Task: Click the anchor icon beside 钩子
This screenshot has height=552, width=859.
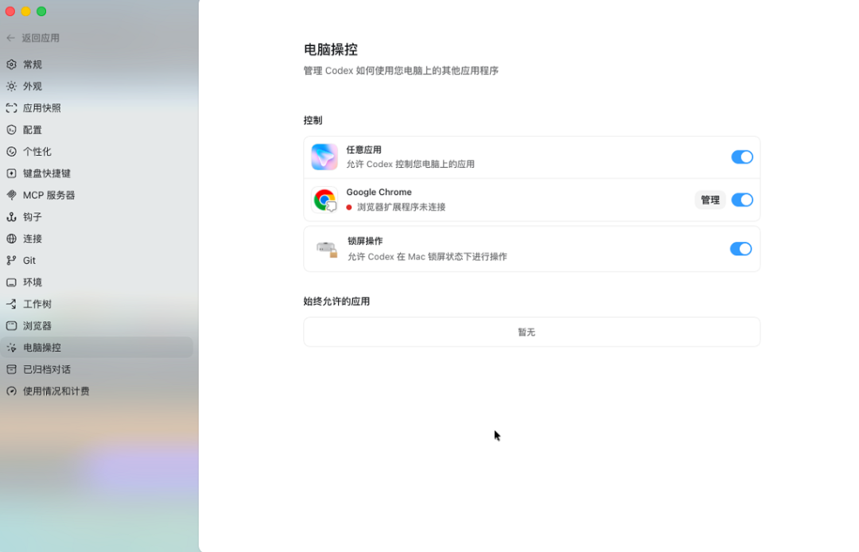Action: [11, 217]
